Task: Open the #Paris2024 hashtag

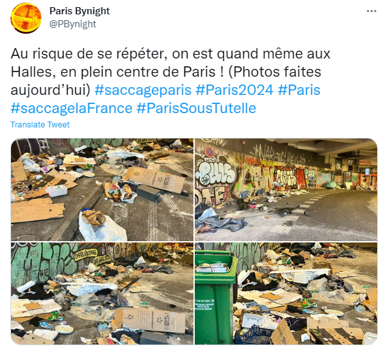Action: coord(234,90)
